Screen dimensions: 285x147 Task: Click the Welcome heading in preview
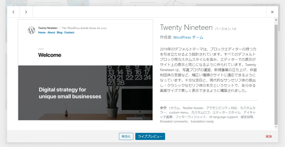click(x=50, y=55)
